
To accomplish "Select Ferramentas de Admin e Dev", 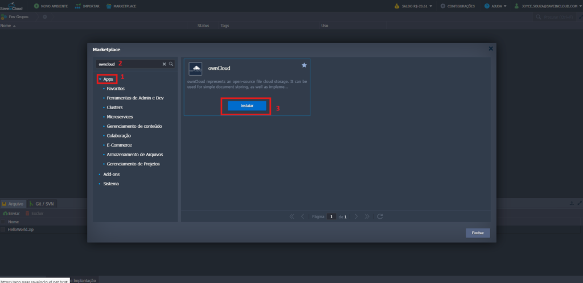I will tap(135, 98).
